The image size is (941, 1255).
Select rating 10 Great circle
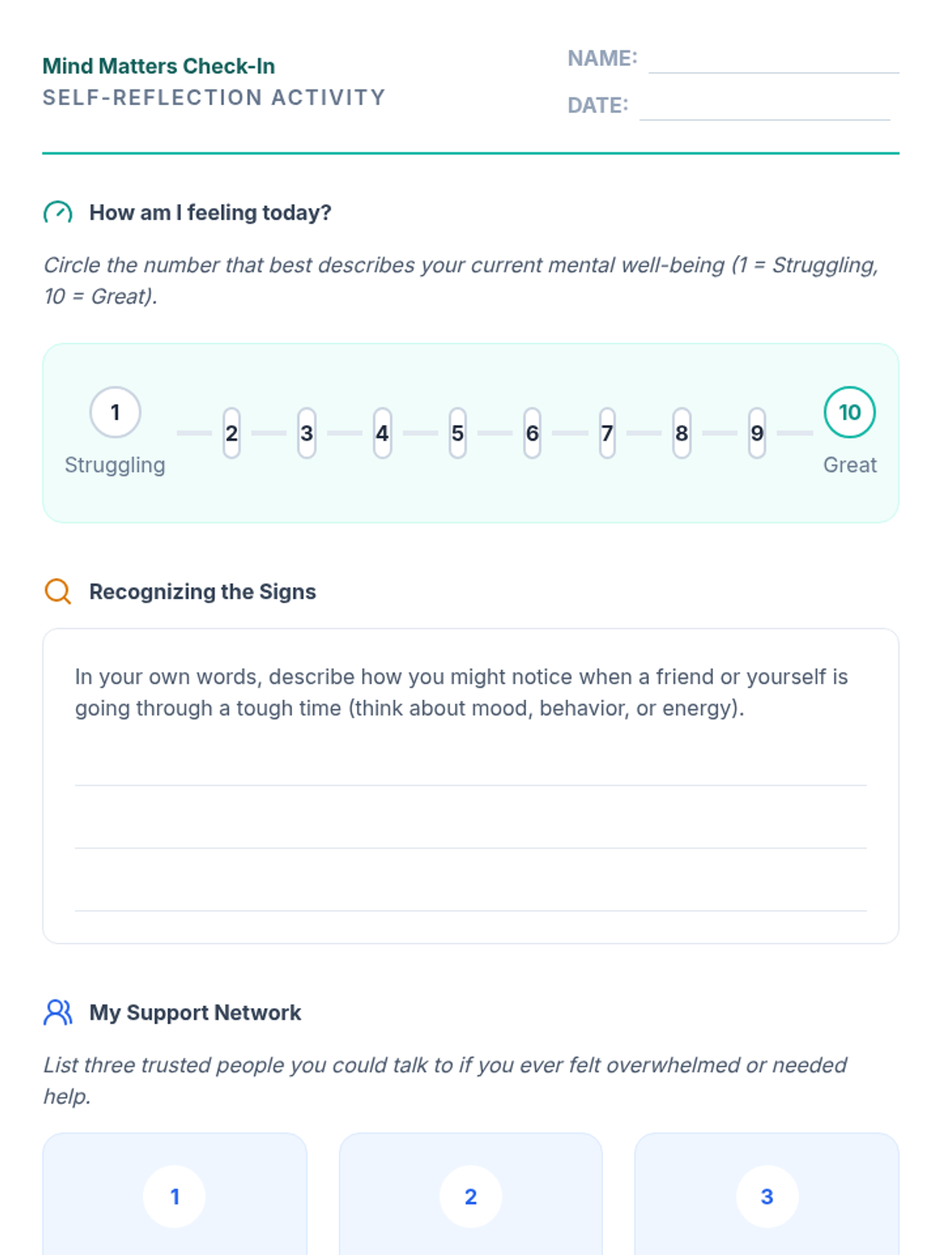pos(849,413)
